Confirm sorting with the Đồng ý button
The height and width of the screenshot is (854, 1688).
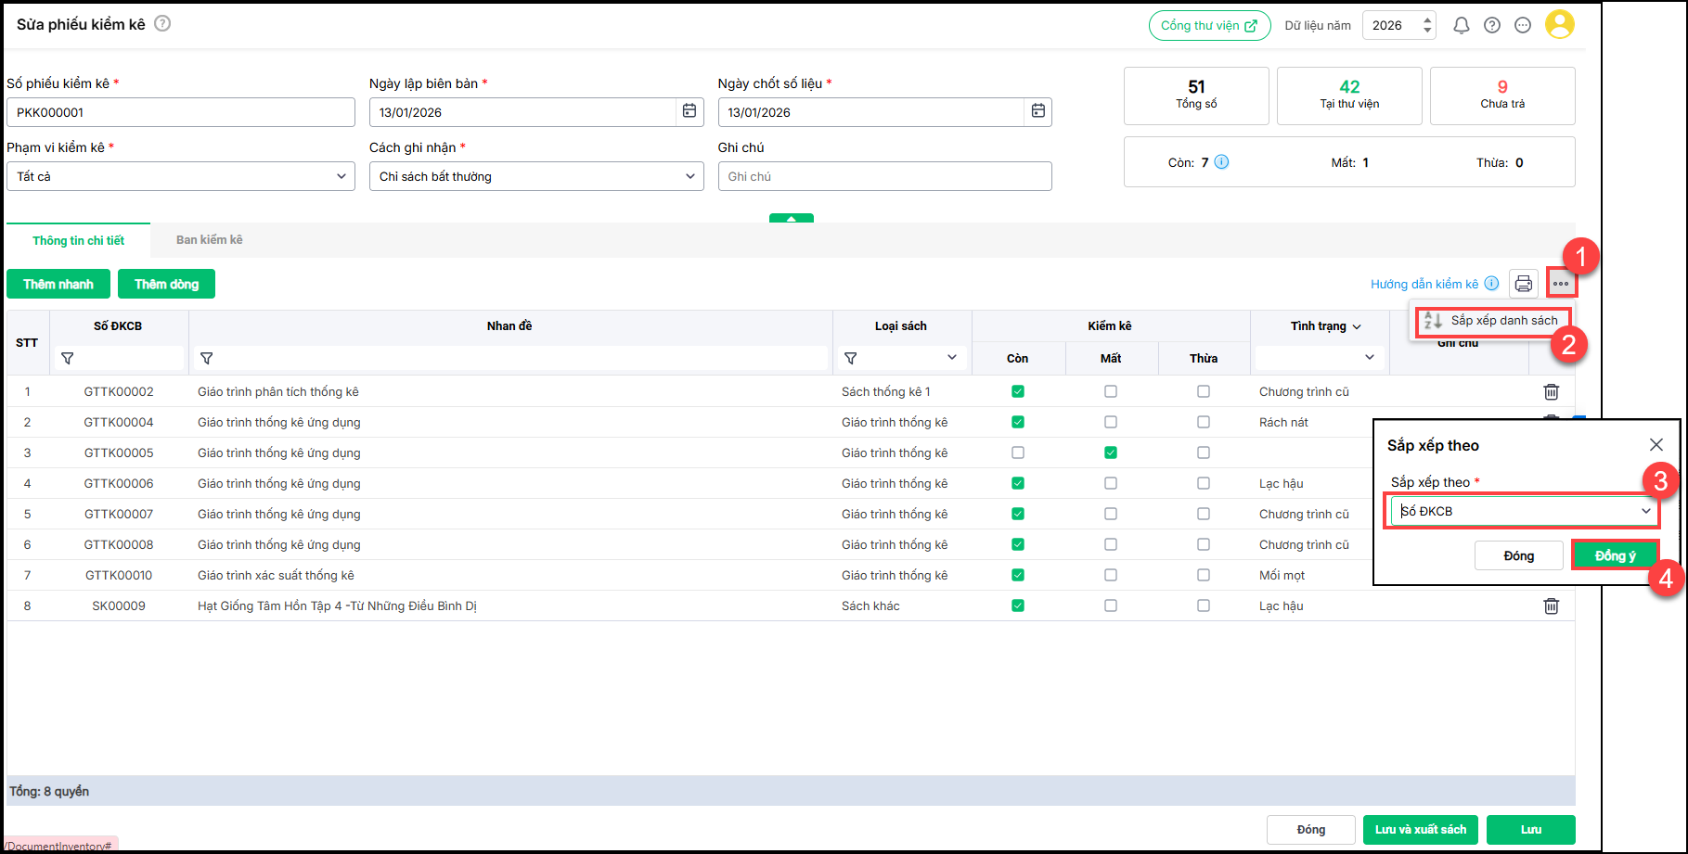(1615, 555)
